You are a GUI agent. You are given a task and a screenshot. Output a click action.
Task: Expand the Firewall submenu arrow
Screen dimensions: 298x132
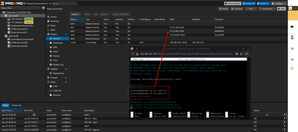tap(66, 78)
